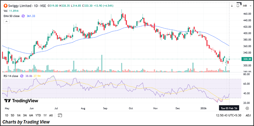Open fullscreen chart mode icon
The image size is (254, 126).
coord(238,5)
